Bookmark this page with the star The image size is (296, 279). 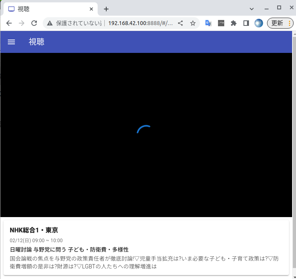point(193,23)
